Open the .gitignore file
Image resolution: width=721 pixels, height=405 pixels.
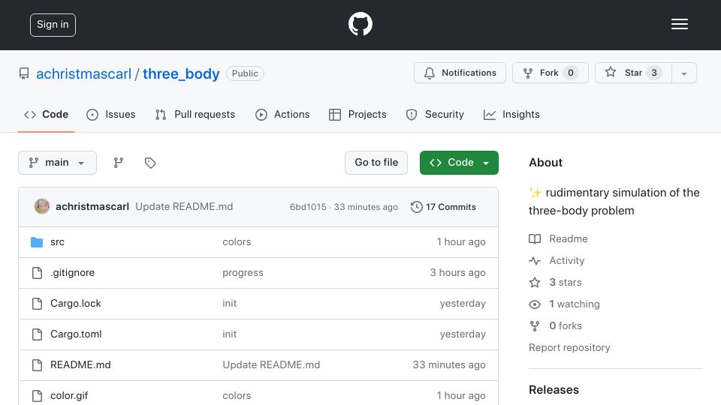click(73, 273)
